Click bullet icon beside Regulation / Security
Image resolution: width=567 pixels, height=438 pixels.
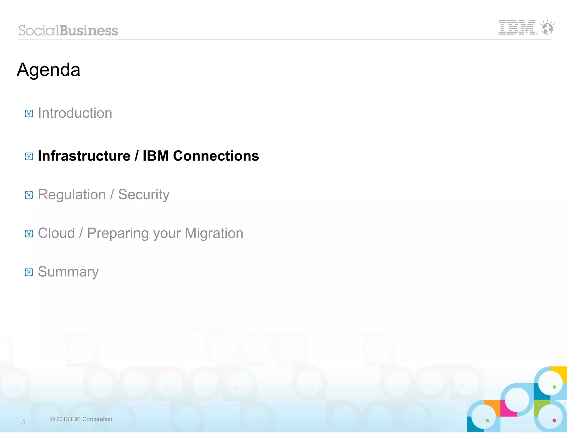coord(29,195)
